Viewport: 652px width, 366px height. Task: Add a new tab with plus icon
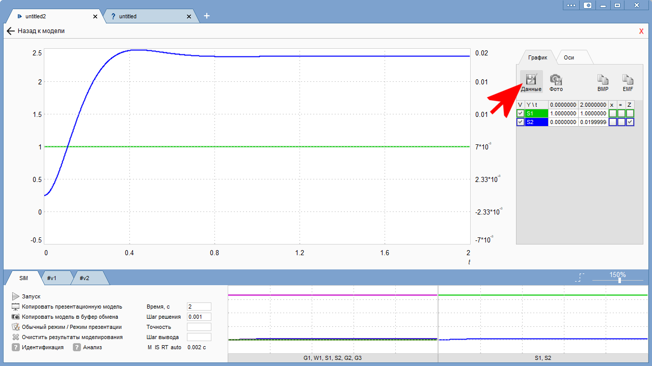pyautogui.click(x=207, y=16)
